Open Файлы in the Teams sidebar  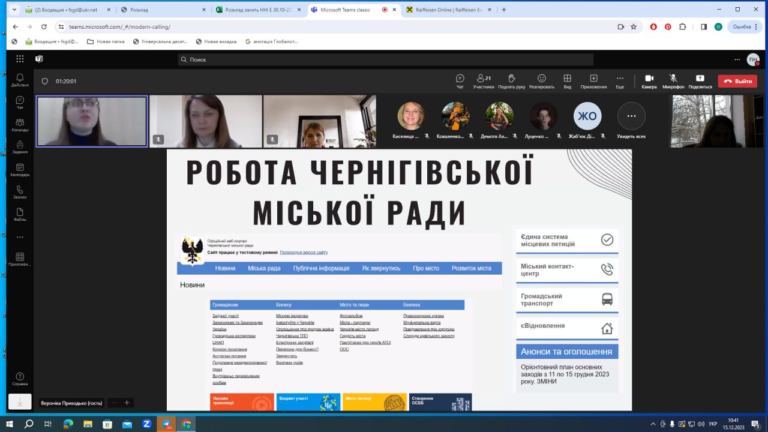(x=20, y=215)
